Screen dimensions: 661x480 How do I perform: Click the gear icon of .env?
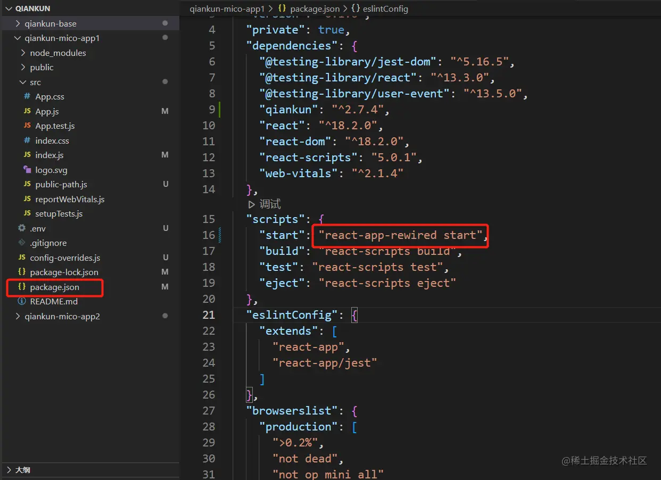[22, 228]
